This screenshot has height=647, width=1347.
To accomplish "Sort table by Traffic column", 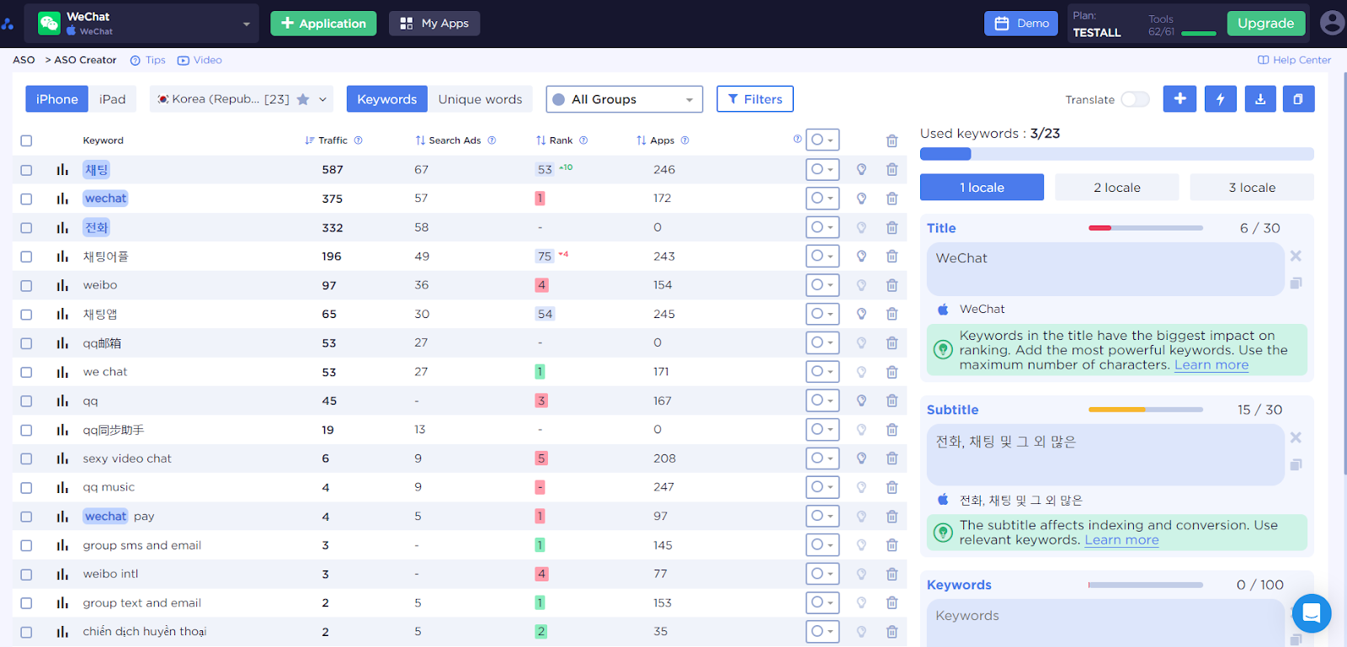I will pyautogui.click(x=326, y=141).
